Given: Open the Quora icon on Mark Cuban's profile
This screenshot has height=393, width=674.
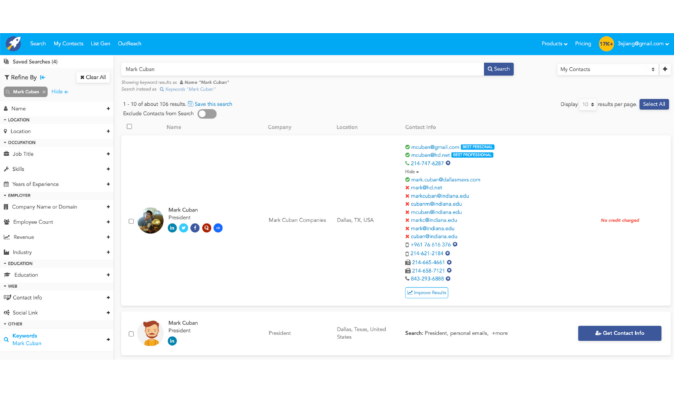Looking at the screenshot, I should [206, 227].
